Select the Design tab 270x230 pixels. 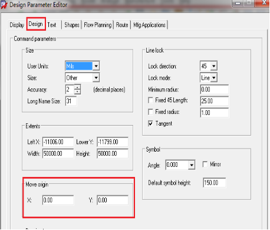[36, 24]
